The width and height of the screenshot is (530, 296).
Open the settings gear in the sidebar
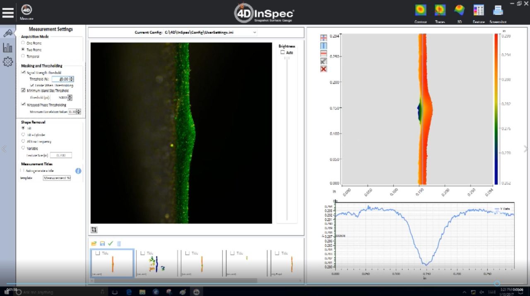[x=8, y=61]
